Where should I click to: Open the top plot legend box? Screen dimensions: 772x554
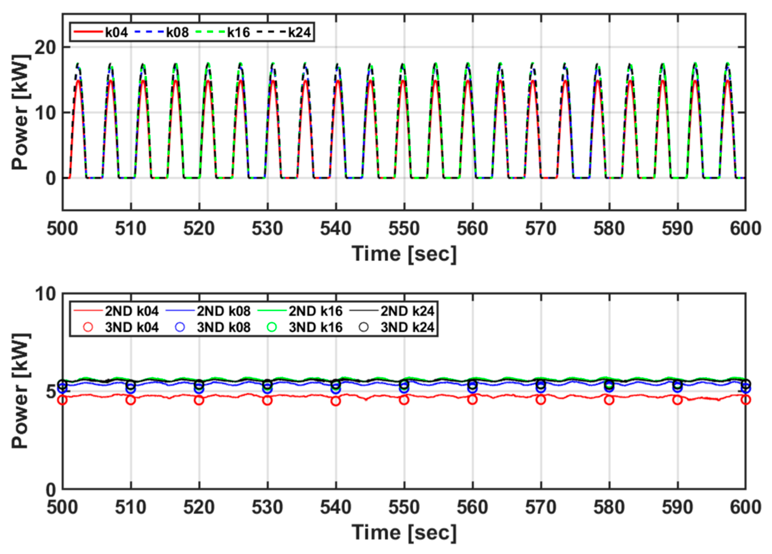click(191, 31)
